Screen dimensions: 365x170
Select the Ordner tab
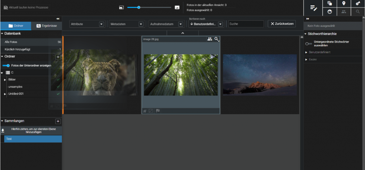pos(16,26)
